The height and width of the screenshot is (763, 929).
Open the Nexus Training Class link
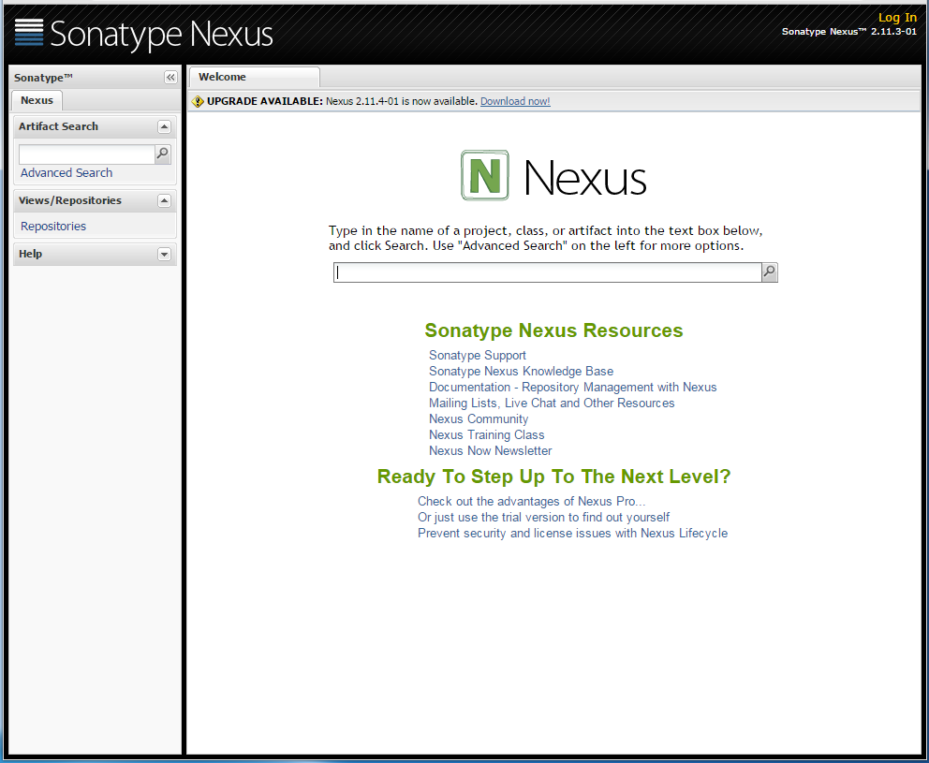point(486,435)
